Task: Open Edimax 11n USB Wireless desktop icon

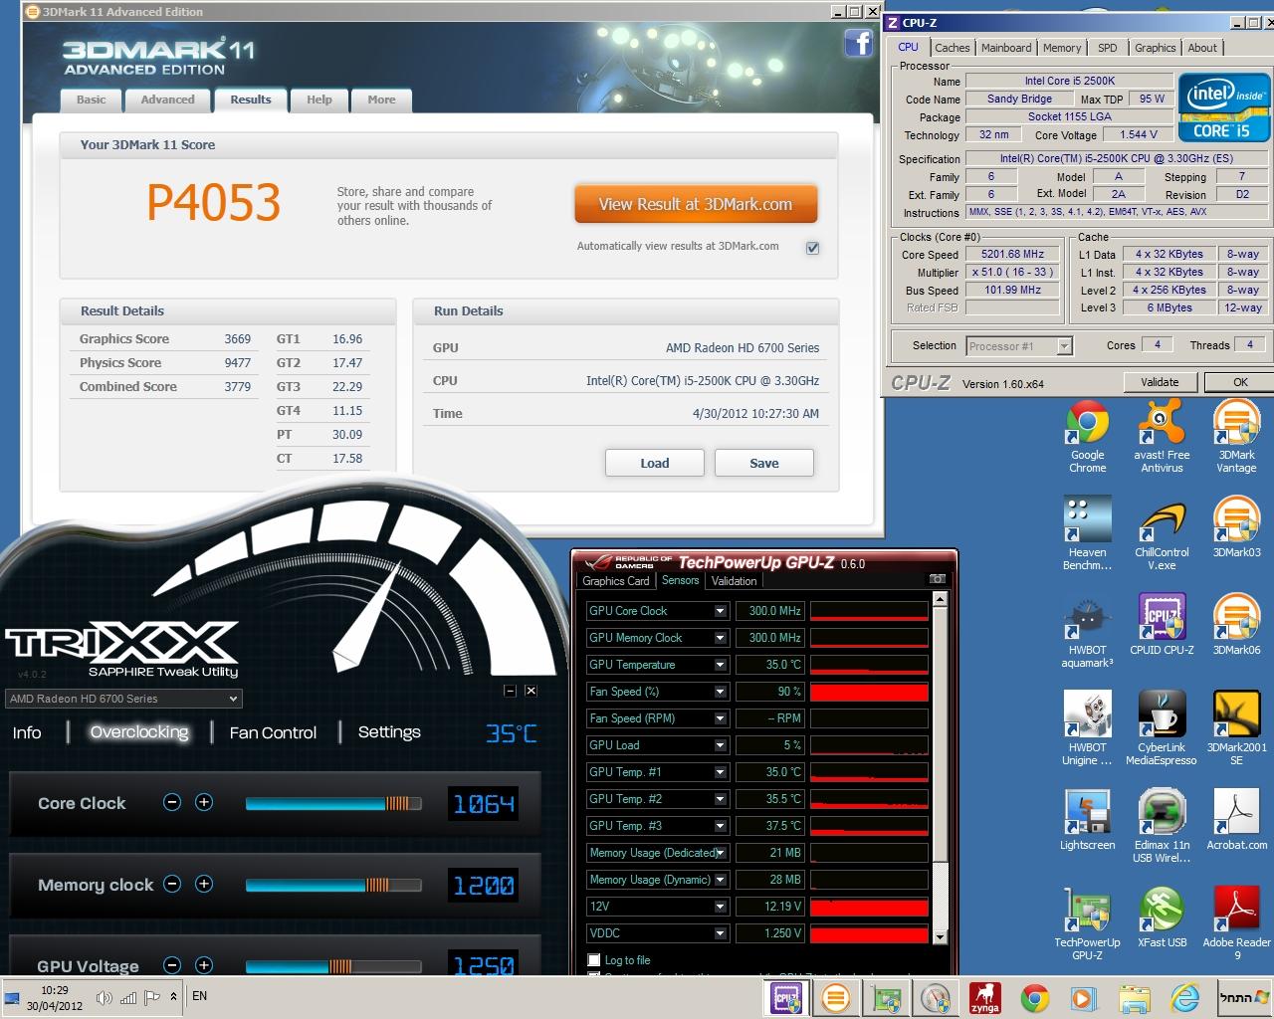Action: [1162, 827]
